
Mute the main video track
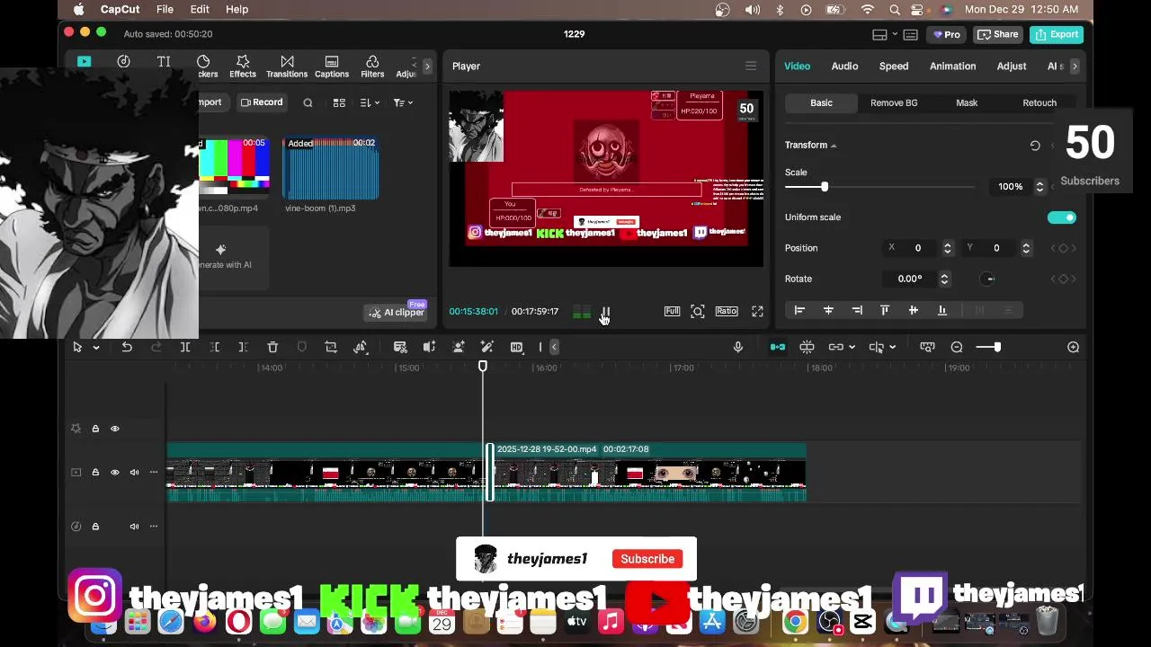[x=134, y=472]
